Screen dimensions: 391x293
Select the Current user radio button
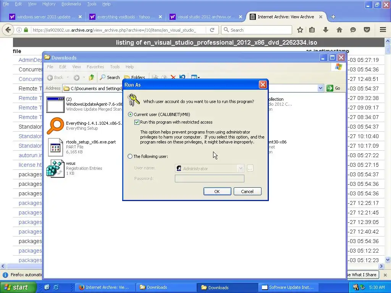click(130, 114)
